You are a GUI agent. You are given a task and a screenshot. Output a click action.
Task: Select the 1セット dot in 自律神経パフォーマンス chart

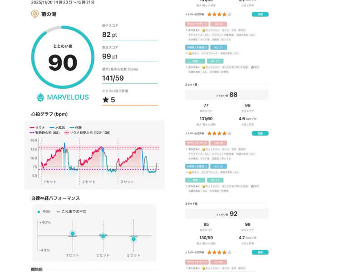(73, 234)
